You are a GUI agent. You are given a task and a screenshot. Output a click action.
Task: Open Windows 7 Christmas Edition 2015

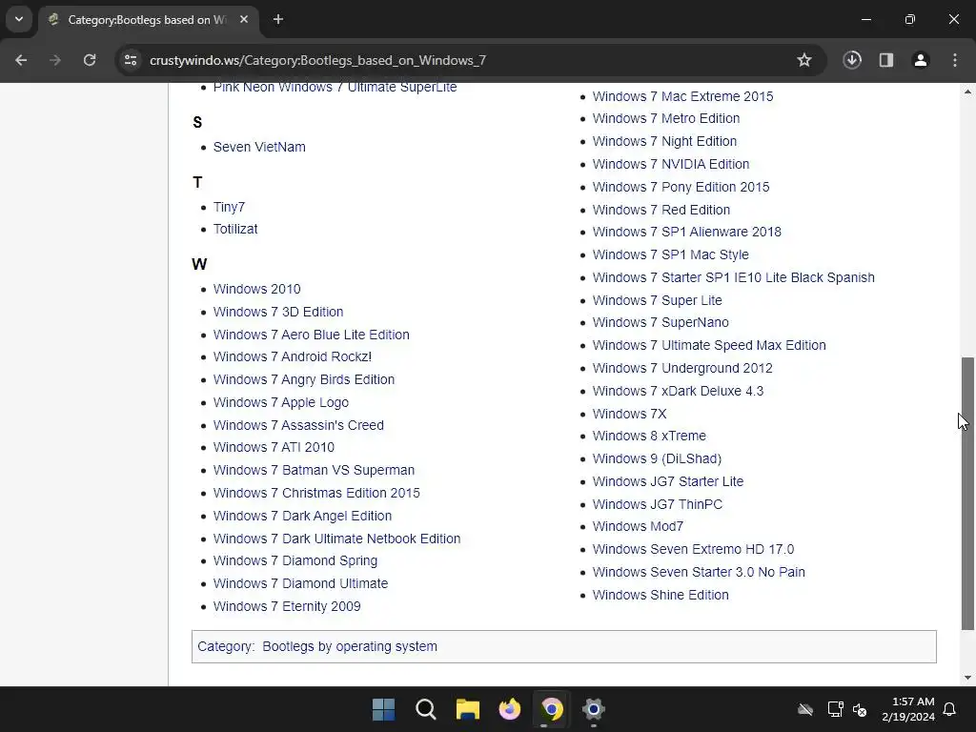(x=316, y=493)
